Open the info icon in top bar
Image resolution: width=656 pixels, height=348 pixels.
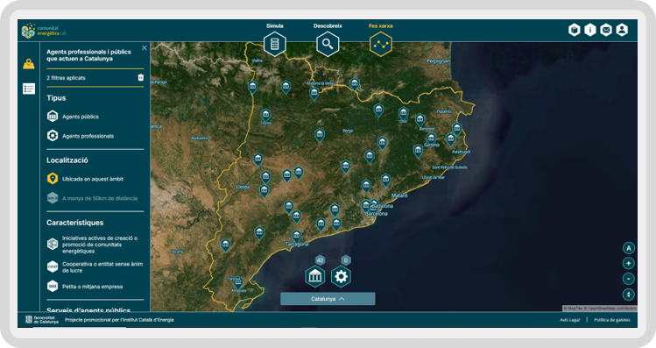click(590, 30)
